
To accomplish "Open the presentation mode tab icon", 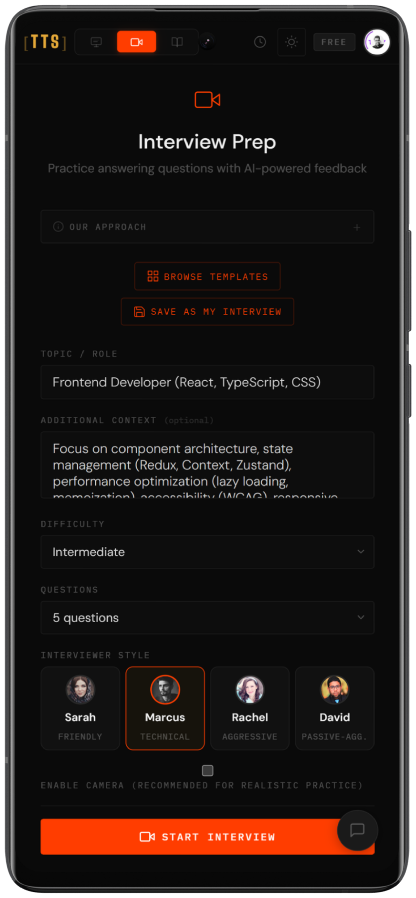I will (96, 42).
